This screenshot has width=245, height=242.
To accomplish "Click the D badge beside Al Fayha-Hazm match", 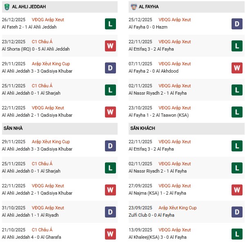I will click(x=237, y=24).
